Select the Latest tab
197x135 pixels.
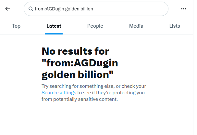click(54, 26)
